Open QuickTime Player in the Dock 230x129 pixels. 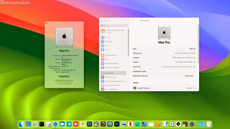[110, 124]
